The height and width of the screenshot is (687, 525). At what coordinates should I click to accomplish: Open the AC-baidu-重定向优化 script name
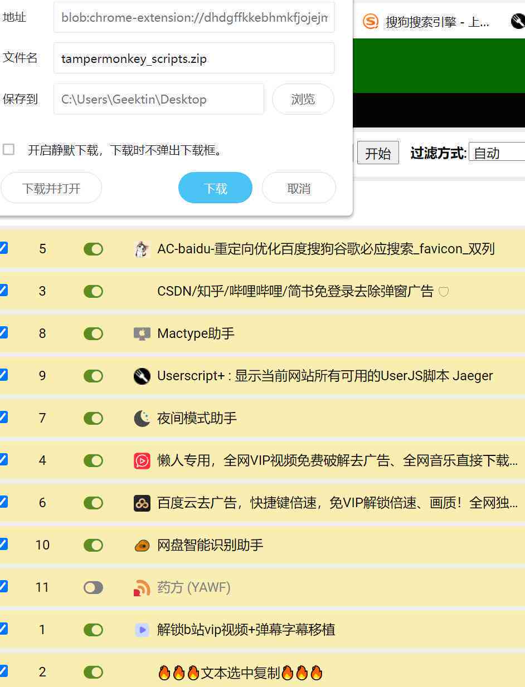pyautogui.click(x=326, y=249)
